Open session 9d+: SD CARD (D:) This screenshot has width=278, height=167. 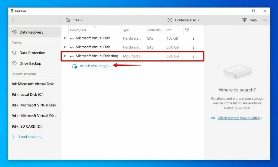27,126
